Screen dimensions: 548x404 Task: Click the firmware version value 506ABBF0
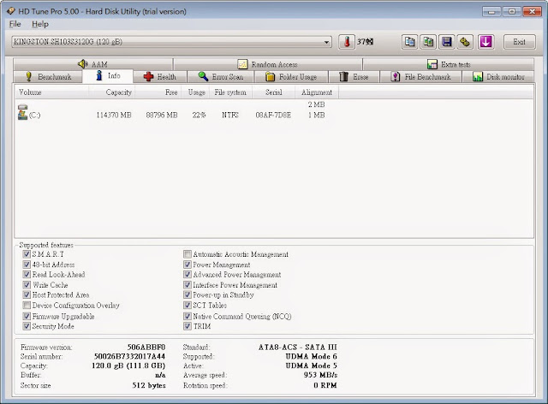tap(146, 347)
